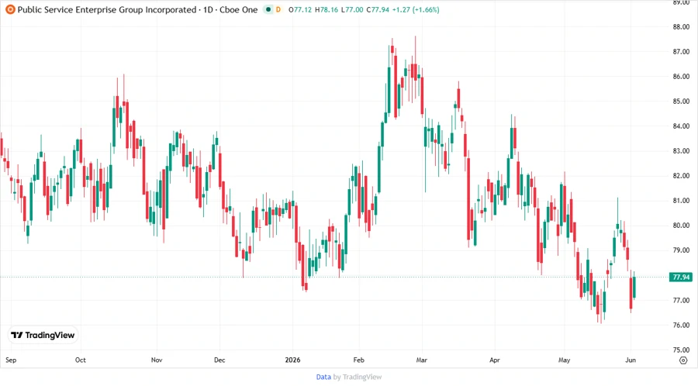Click the 80.00 price axis label
This screenshot has height=386, width=698.
coord(681,226)
